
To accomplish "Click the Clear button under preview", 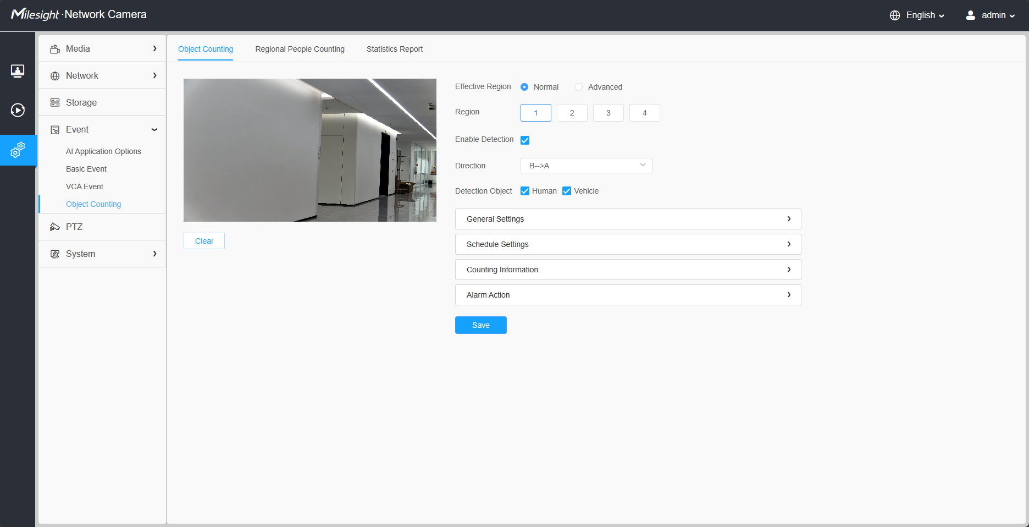I will [x=204, y=241].
